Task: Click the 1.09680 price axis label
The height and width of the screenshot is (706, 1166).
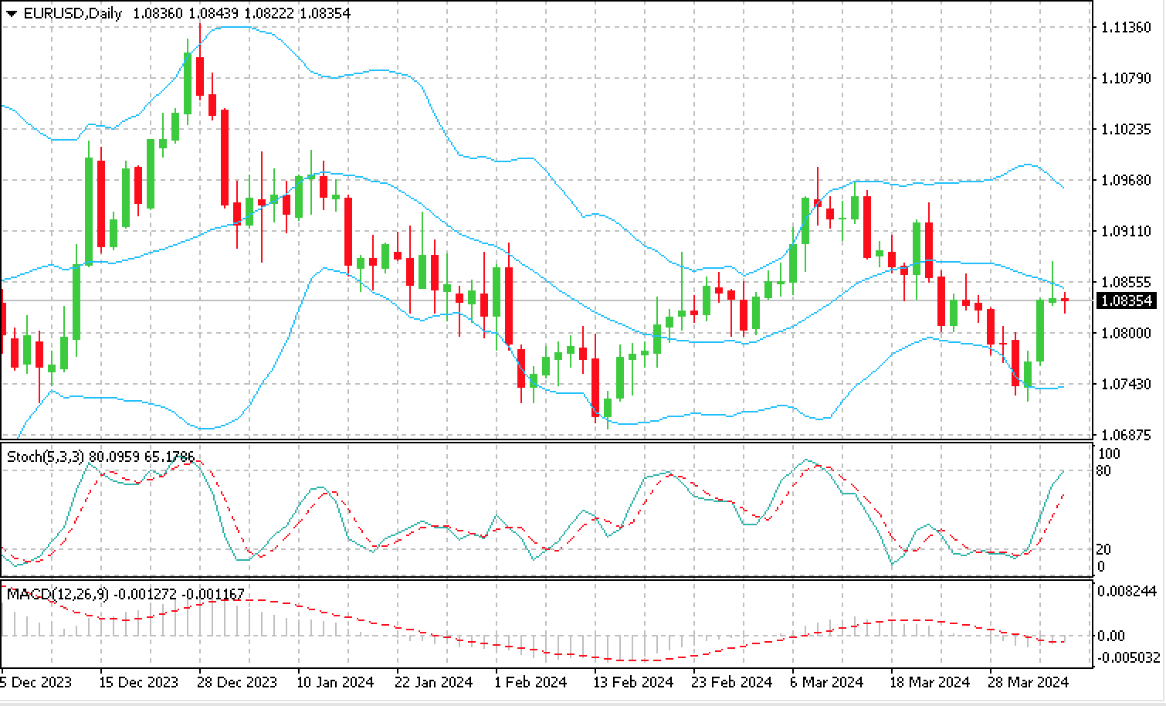Action: pos(1124,180)
